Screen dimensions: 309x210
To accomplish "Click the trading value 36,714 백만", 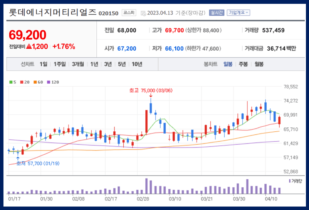I will click(281, 48).
